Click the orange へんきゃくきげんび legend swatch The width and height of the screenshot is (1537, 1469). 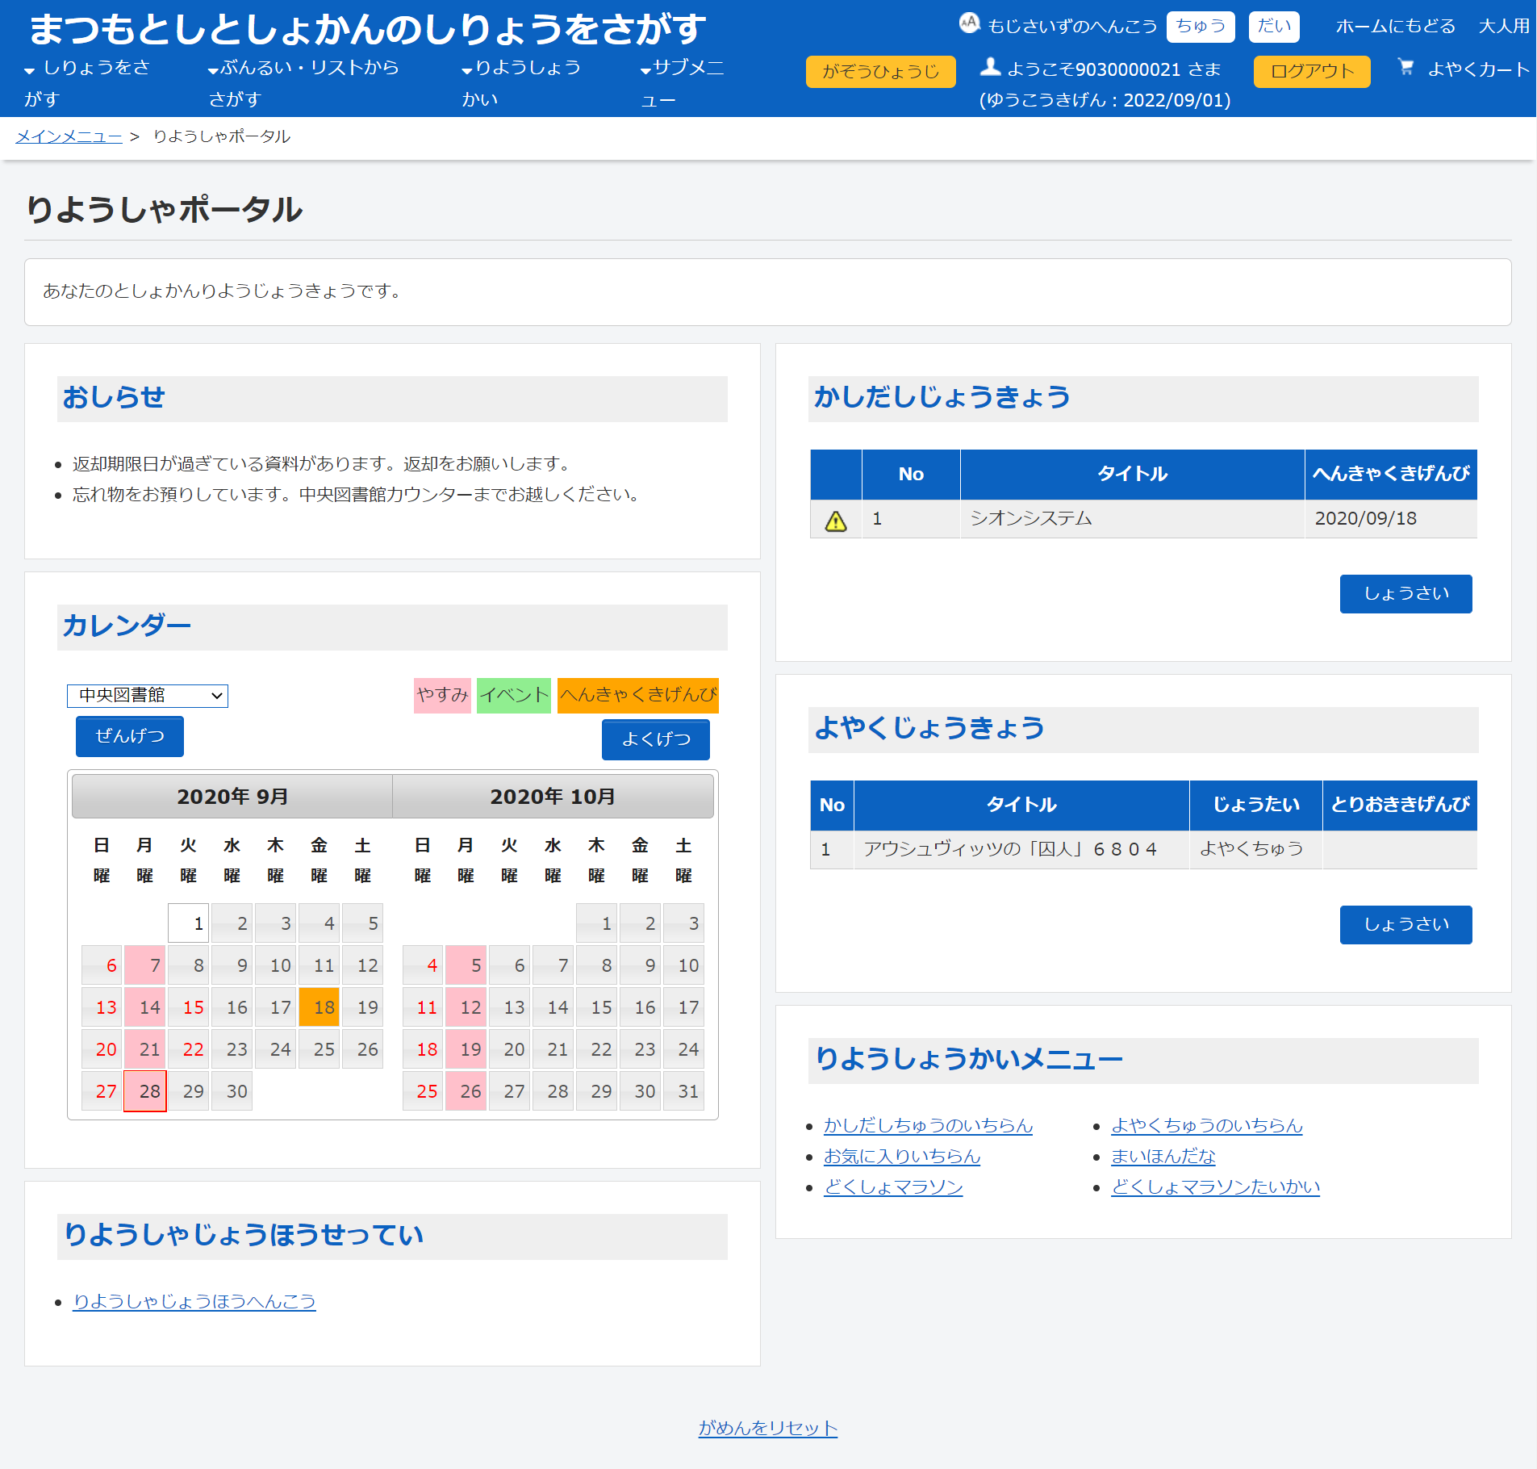638,695
